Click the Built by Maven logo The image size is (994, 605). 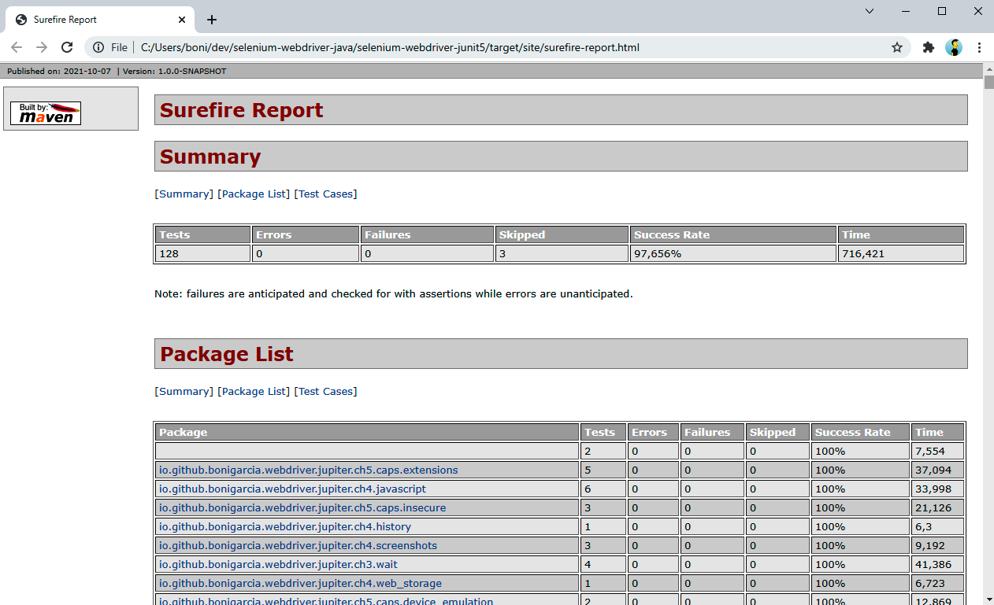pos(46,113)
